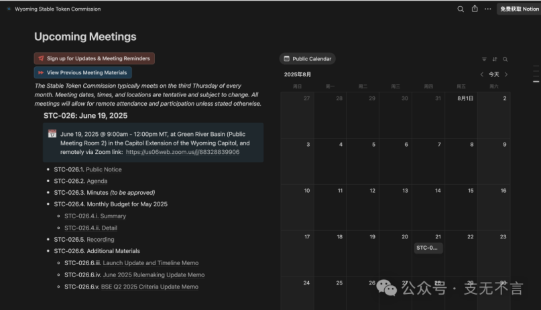
Task: Click the calendar sort icon
Action: (x=495, y=59)
